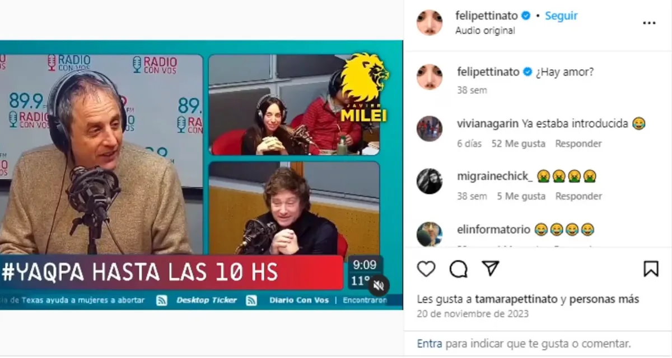Open Audio original link
The image size is (672, 358).
point(485,31)
